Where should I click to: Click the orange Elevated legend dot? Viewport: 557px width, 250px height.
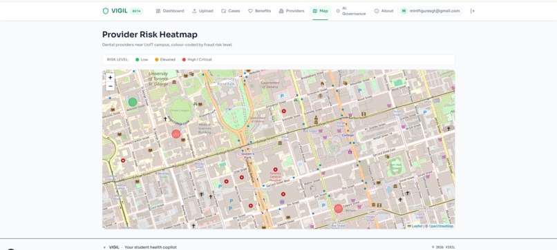coord(157,59)
